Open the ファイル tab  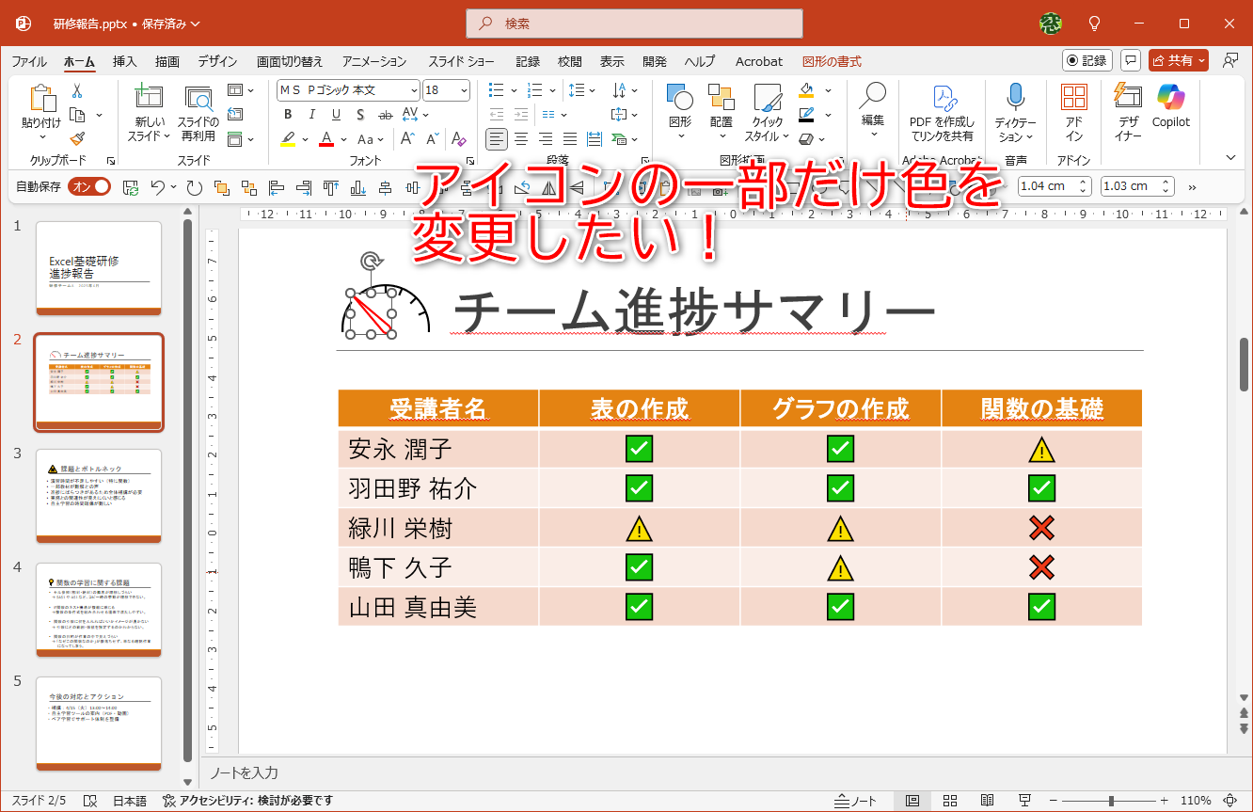[x=29, y=61]
